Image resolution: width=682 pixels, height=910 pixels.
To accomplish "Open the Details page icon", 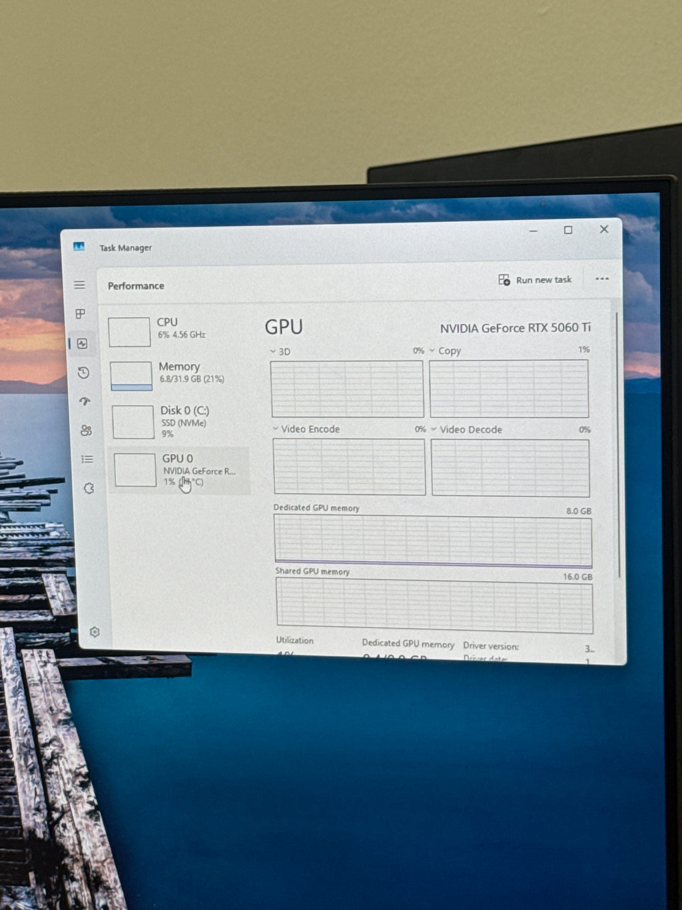I will [87, 459].
